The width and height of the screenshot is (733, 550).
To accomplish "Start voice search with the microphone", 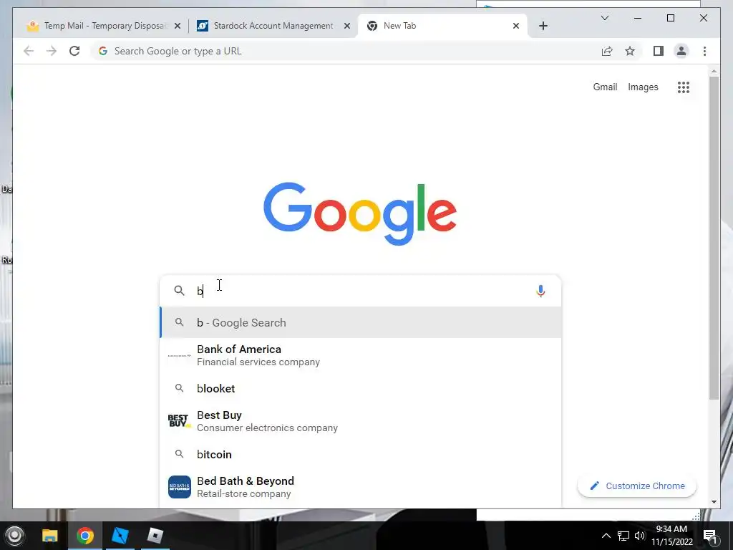I will tap(540, 291).
